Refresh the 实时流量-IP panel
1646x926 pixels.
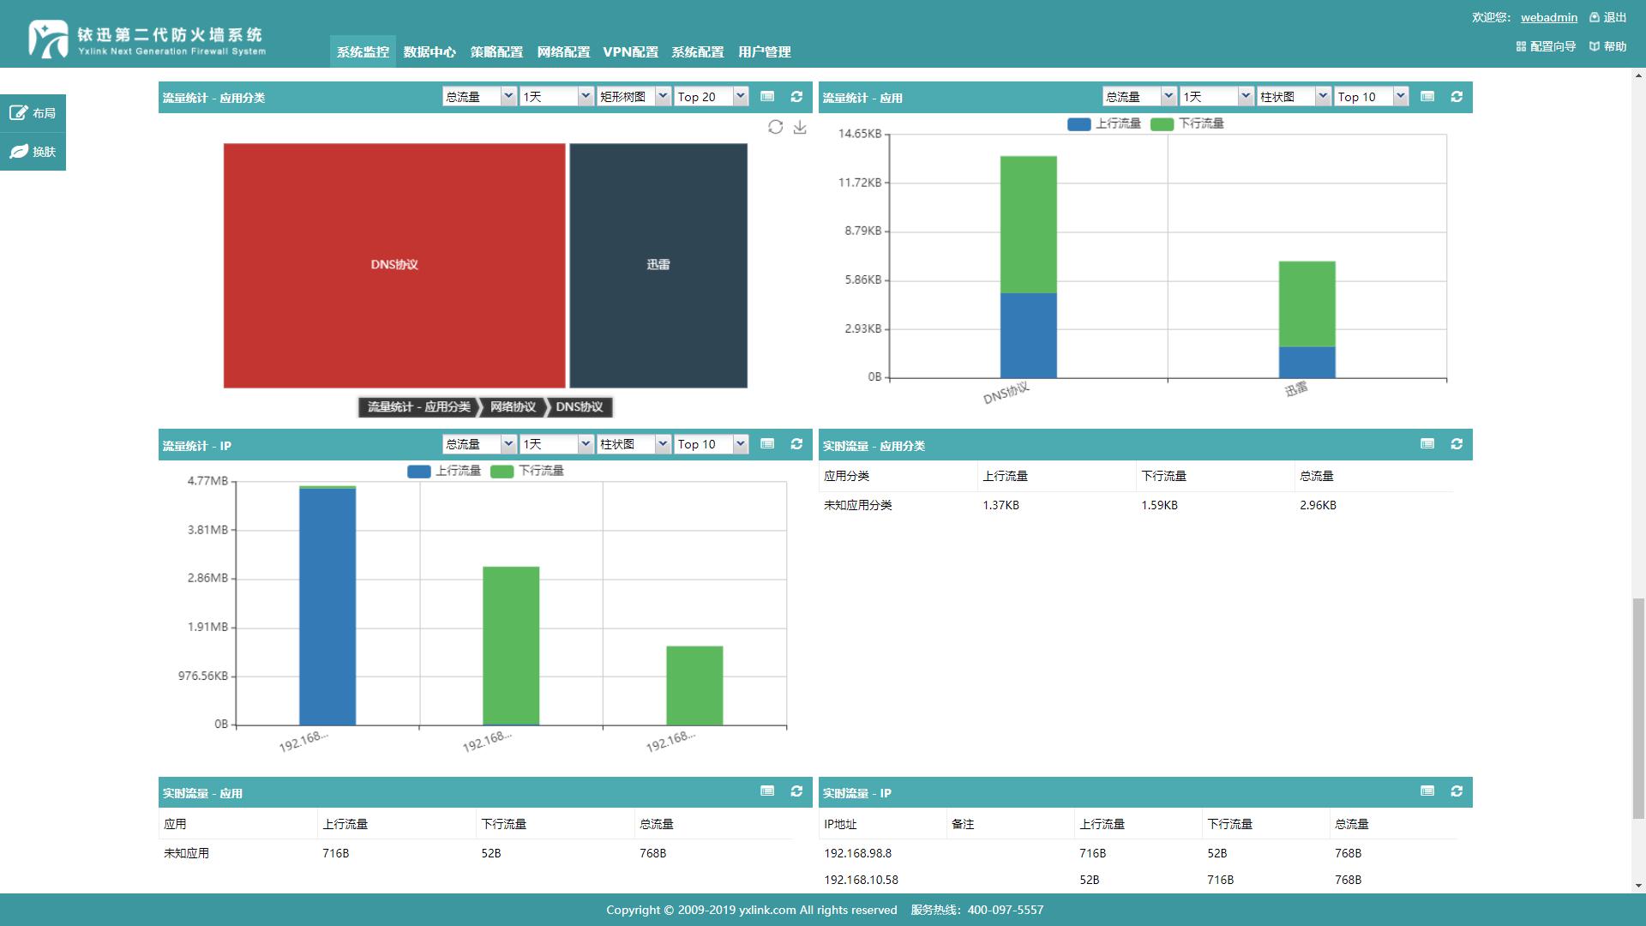(x=1457, y=791)
